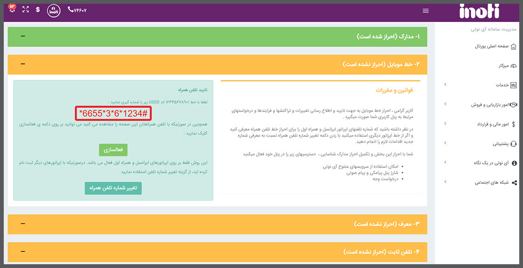Viewport: 523px width, 268px height.
Task: Collapse the مدارک section with minus icon
Action: 23,36
